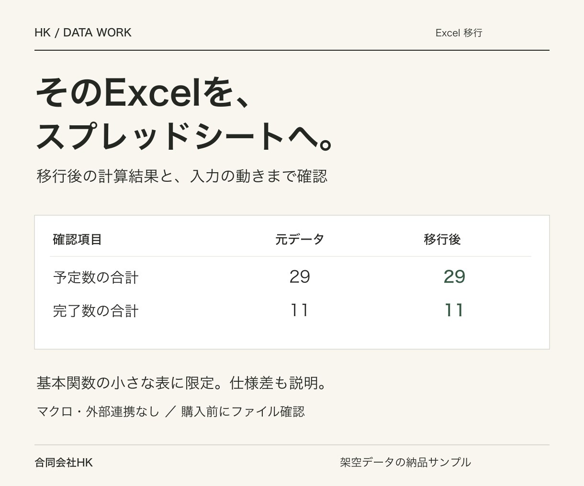Click the 元データ value 11
The width and height of the screenshot is (584, 486).
pos(300,310)
